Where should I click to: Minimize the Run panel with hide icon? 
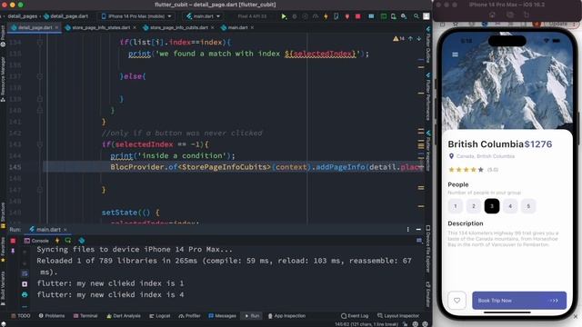pyautogui.click(x=418, y=230)
